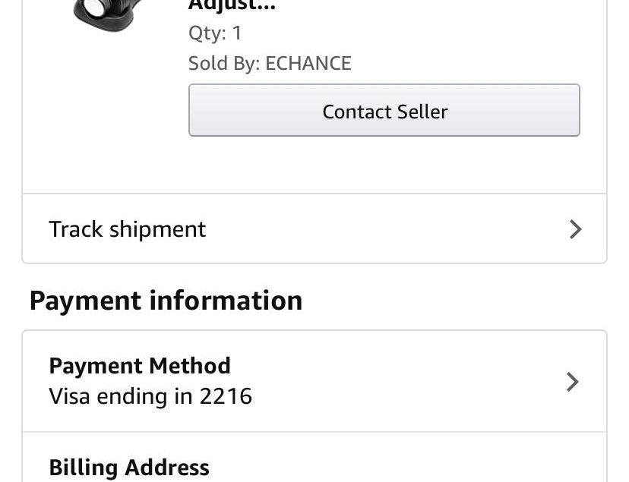Click the chevron arrow beside Track shipment

pyautogui.click(x=576, y=229)
